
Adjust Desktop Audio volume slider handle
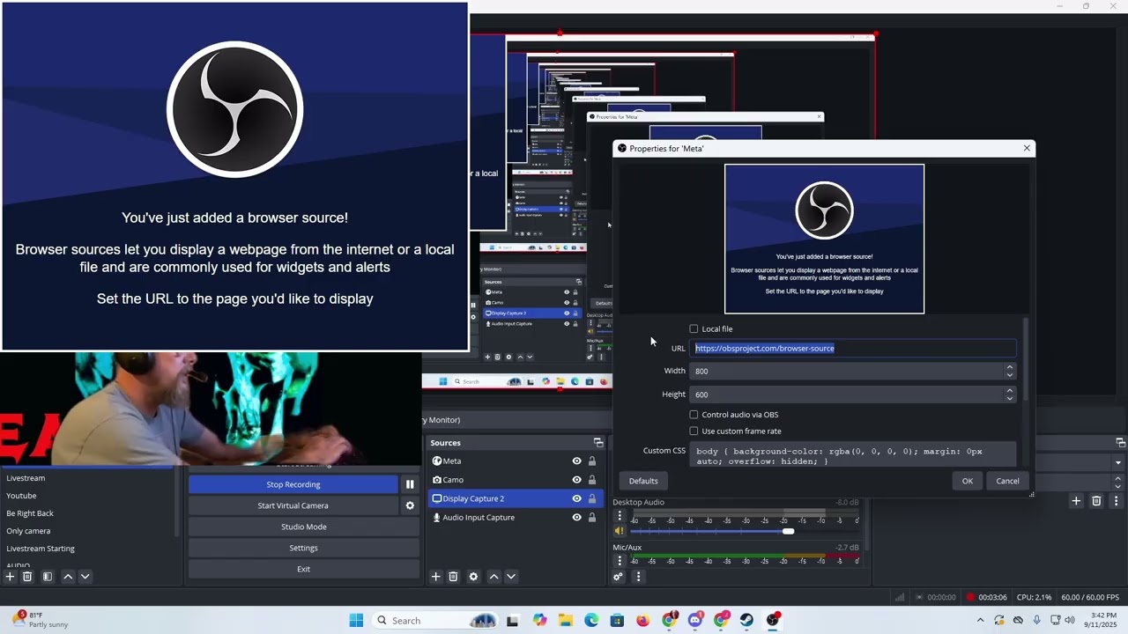(x=788, y=531)
